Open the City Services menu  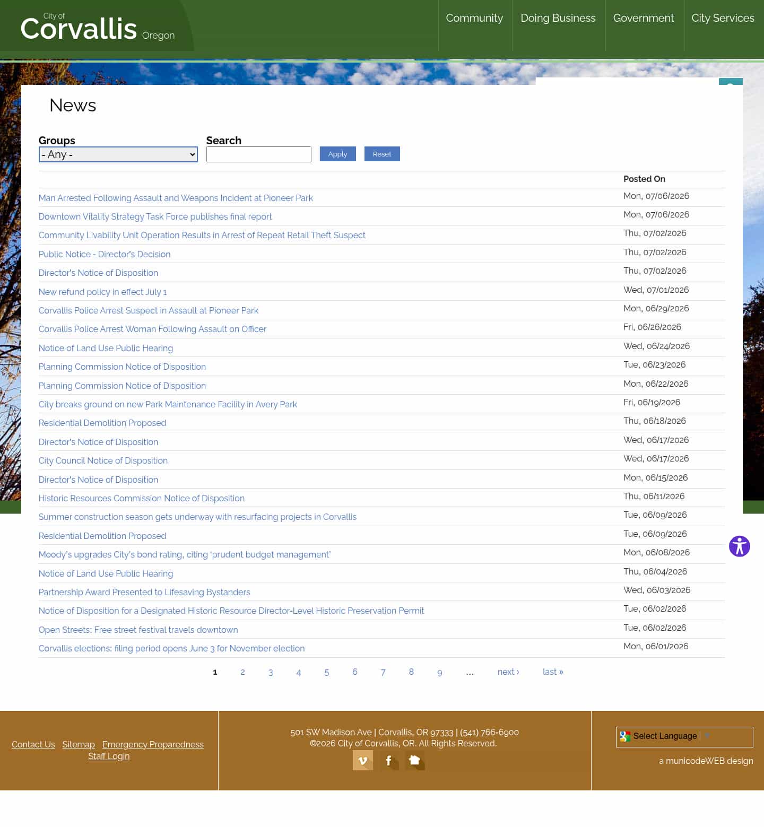(x=723, y=18)
